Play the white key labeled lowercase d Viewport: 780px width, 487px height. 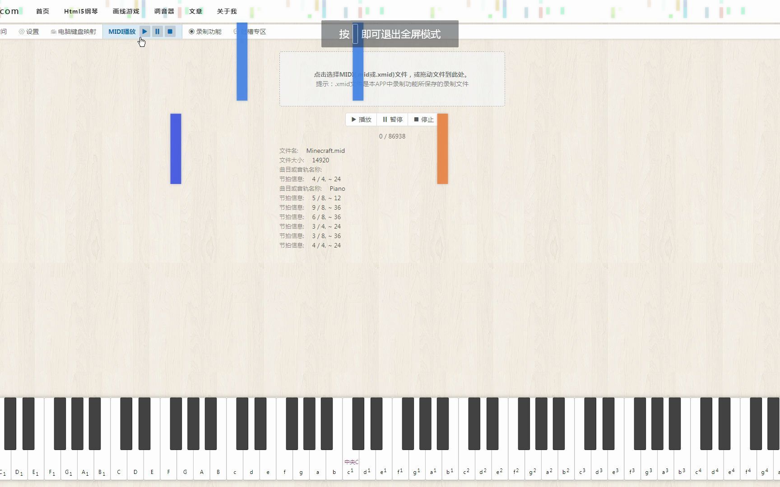(251, 464)
